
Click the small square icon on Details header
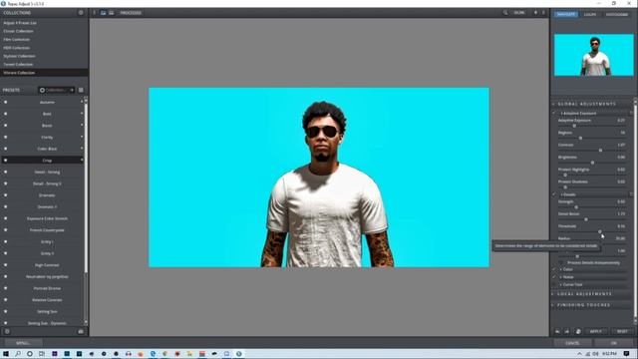coord(631,194)
